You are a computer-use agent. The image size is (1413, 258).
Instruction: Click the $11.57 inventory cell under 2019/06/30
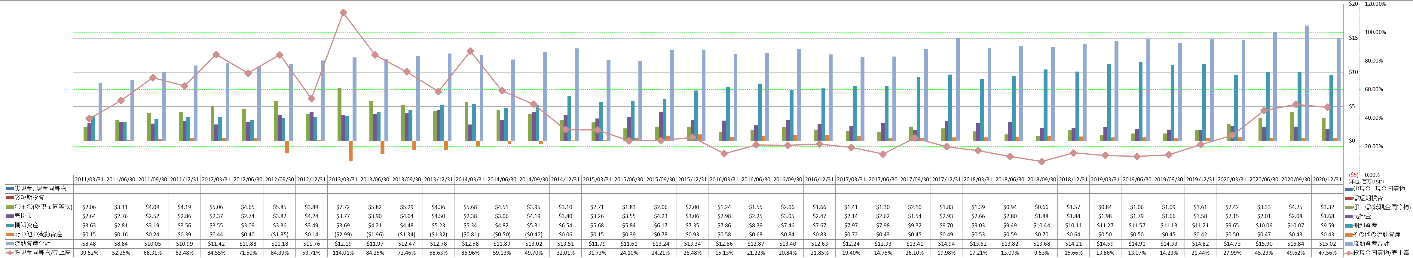tap(1137, 225)
